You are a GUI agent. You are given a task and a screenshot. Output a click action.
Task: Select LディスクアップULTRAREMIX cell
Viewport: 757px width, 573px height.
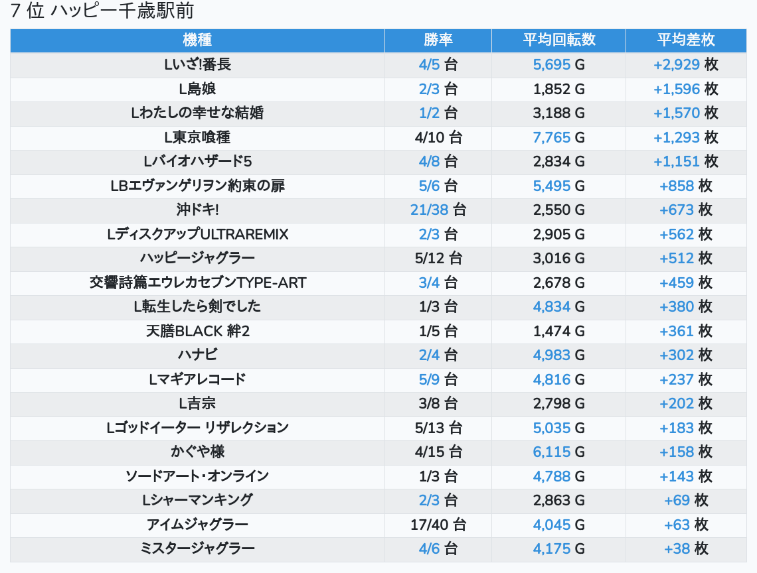pos(197,234)
